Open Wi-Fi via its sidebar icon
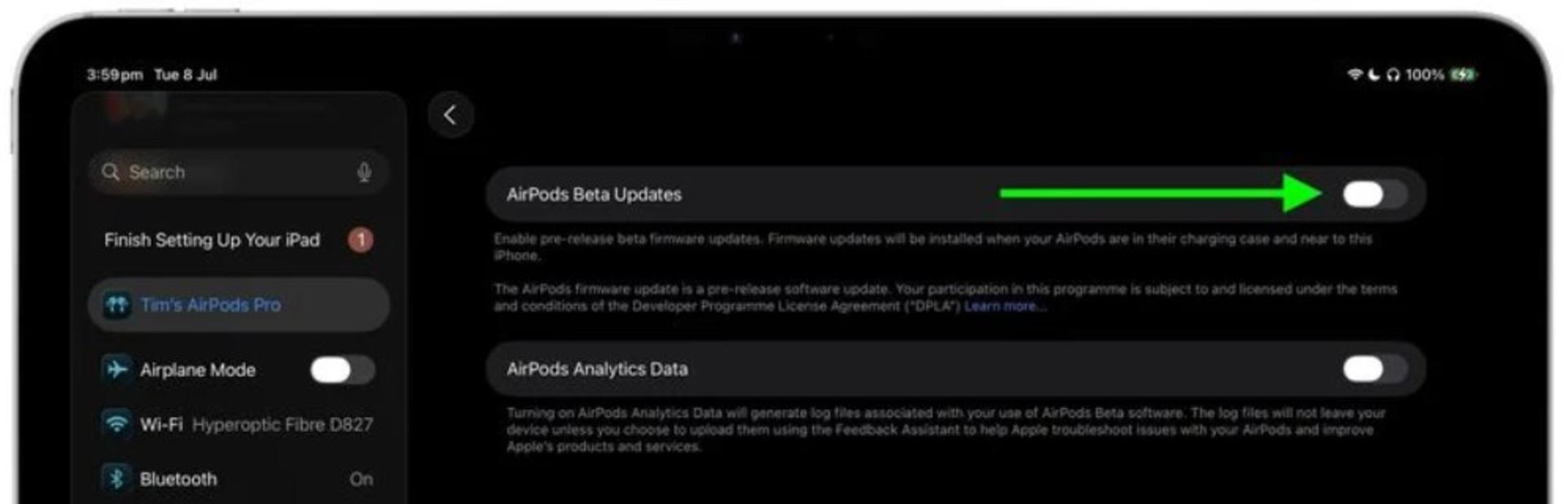This screenshot has width=1564, height=504. (116, 424)
